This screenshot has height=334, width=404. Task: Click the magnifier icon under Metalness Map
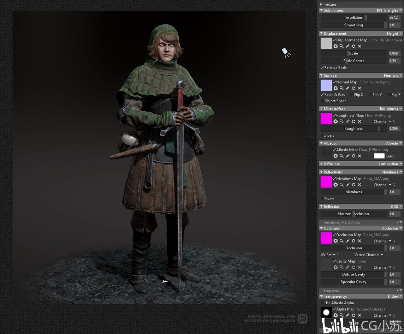pyautogui.click(x=342, y=185)
